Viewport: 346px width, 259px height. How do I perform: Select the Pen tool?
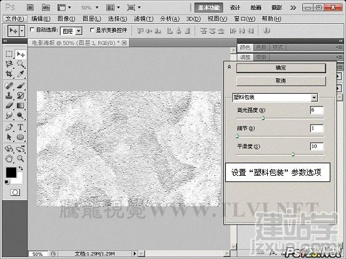(9, 127)
